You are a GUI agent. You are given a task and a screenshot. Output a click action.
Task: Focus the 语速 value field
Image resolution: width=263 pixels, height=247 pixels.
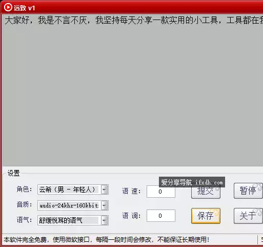[x=161, y=192]
